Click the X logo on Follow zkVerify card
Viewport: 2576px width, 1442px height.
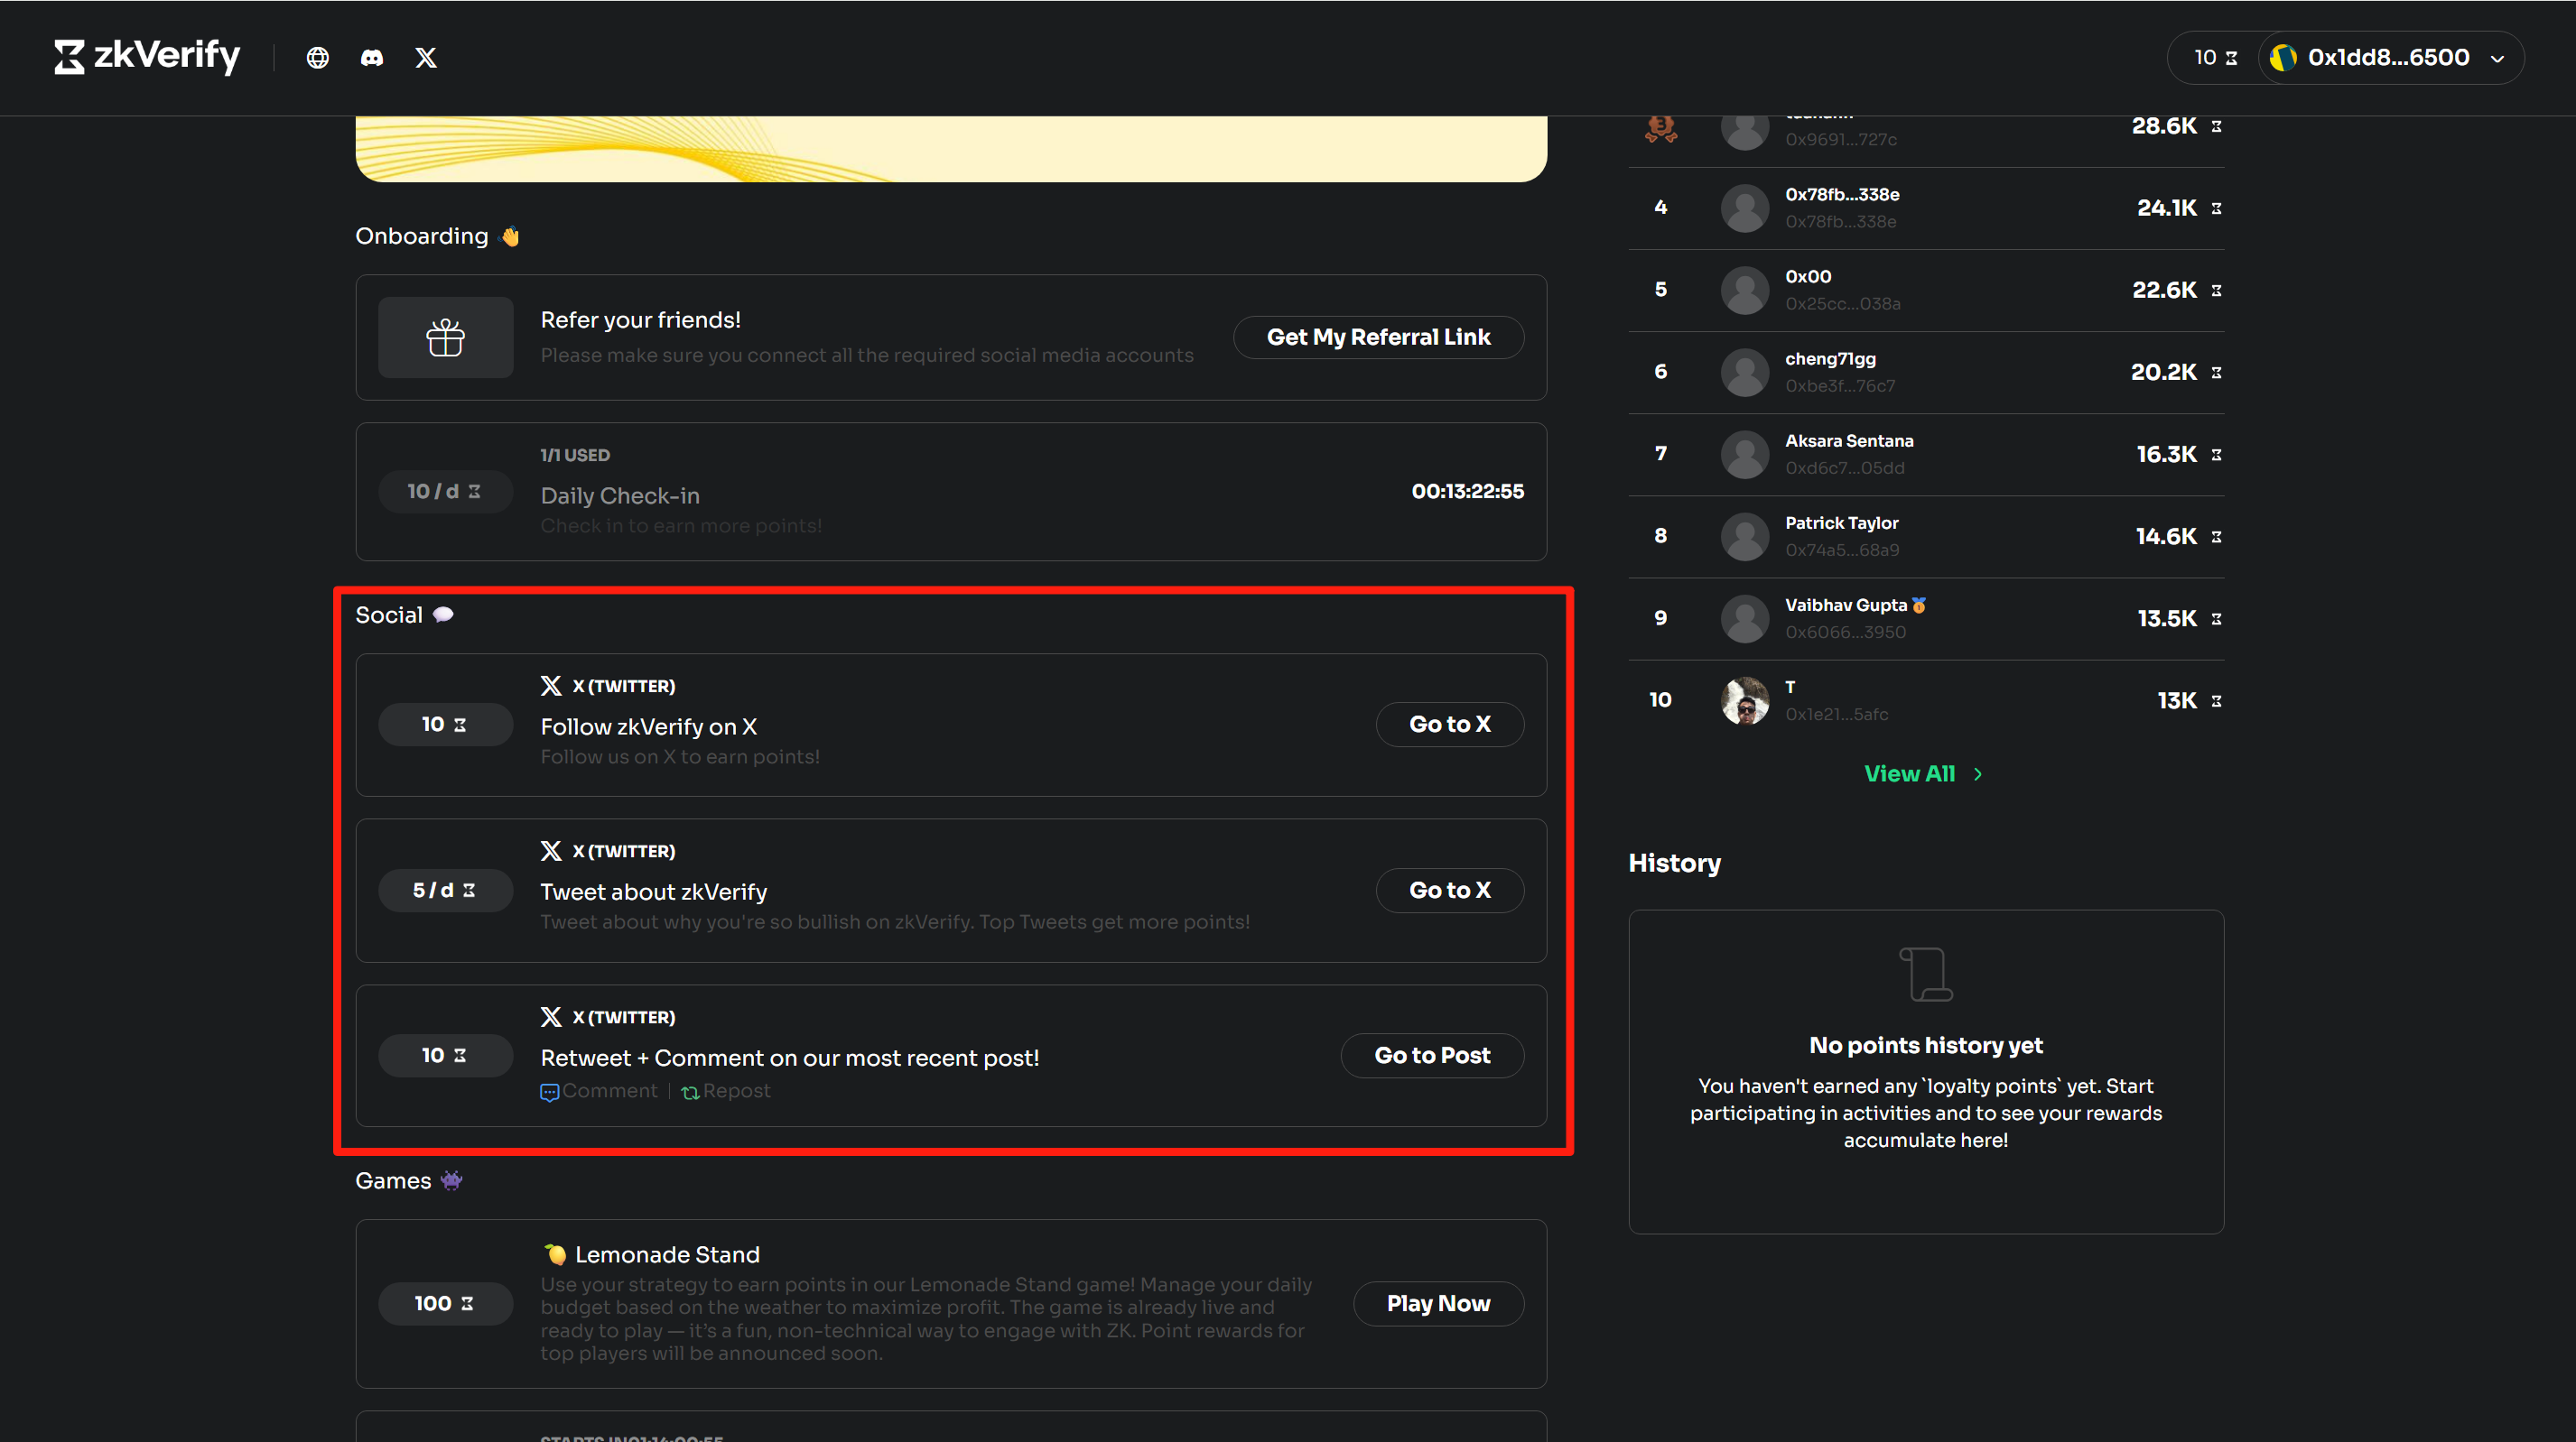[551, 686]
